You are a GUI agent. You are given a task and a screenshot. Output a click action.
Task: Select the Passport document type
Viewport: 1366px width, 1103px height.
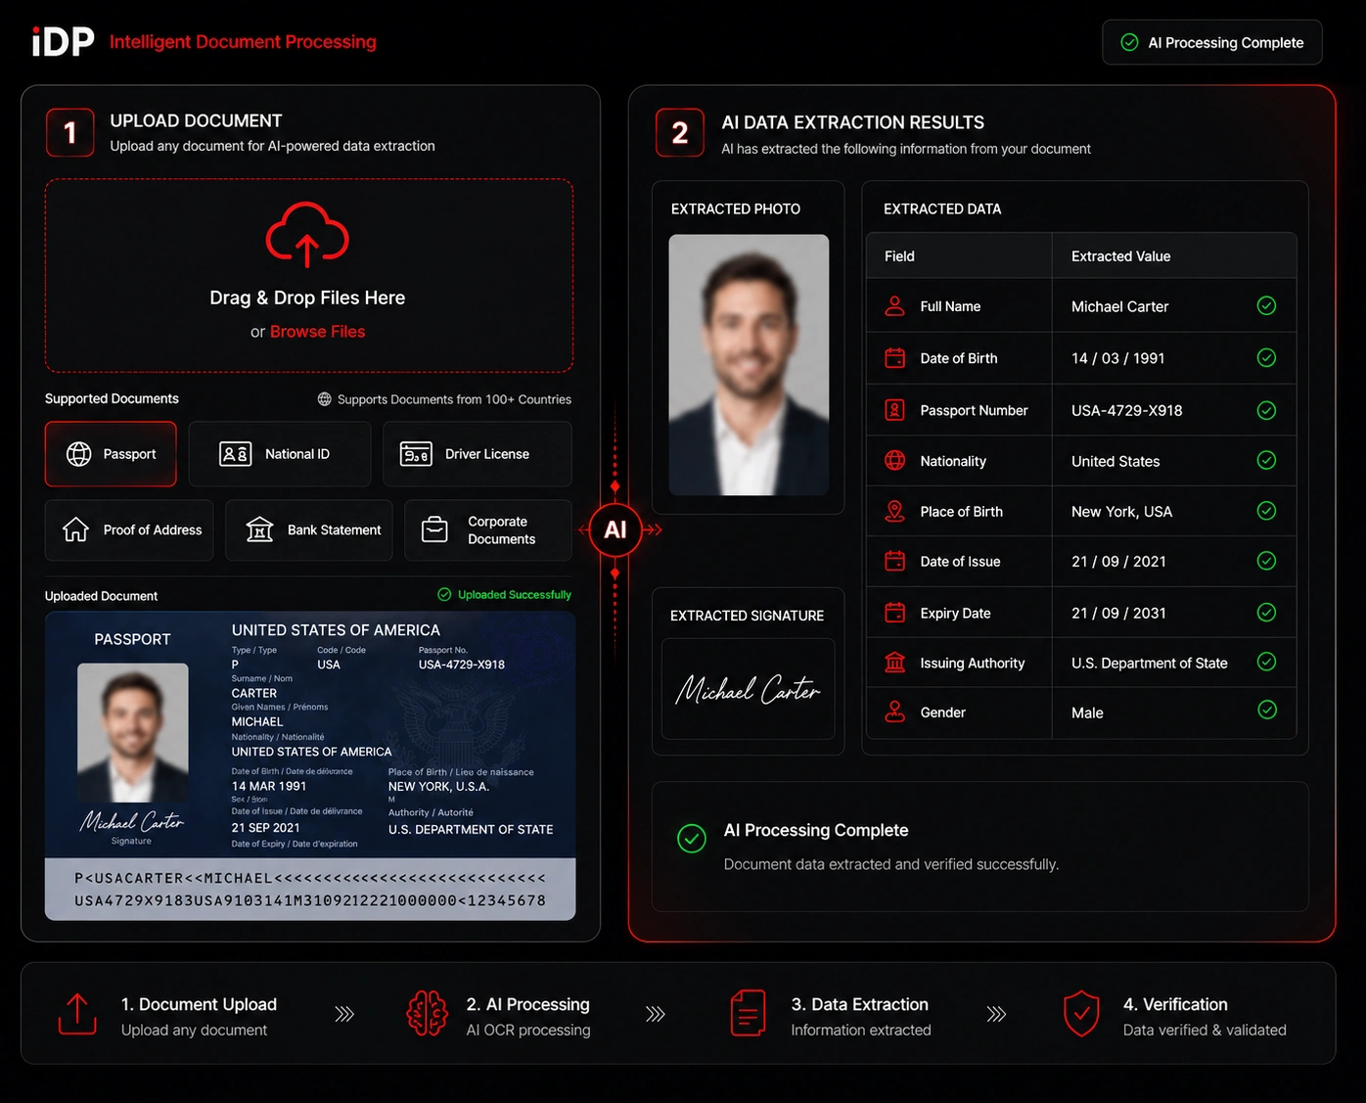tap(111, 454)
